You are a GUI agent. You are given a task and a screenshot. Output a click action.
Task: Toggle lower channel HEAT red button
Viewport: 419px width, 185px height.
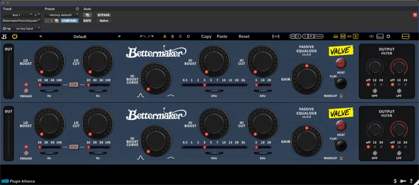pyautogui.click(x=341, y=126)
